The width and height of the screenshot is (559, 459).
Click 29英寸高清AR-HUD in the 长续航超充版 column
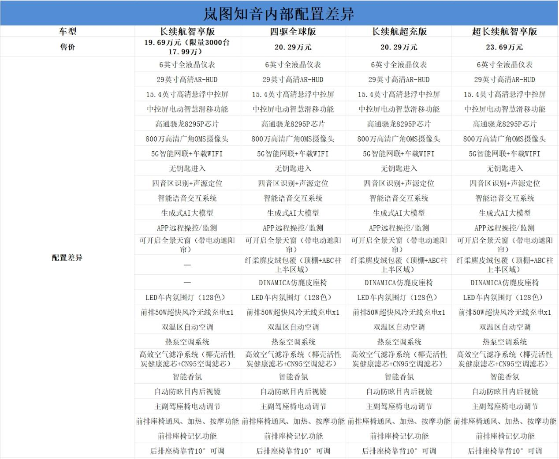click(x=399, y=79)
